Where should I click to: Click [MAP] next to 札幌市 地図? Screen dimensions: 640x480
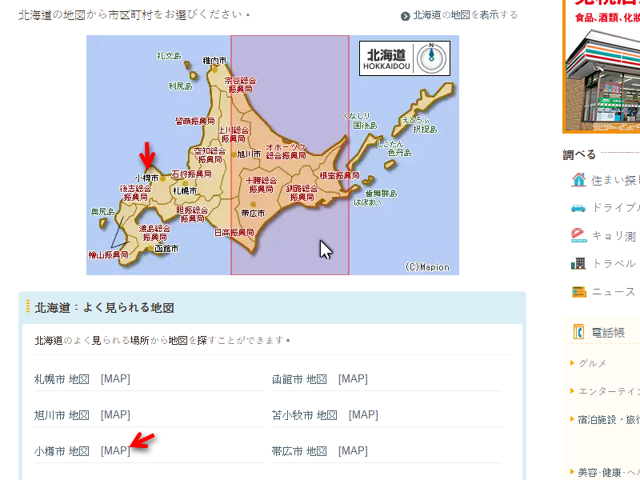point(115,379)
